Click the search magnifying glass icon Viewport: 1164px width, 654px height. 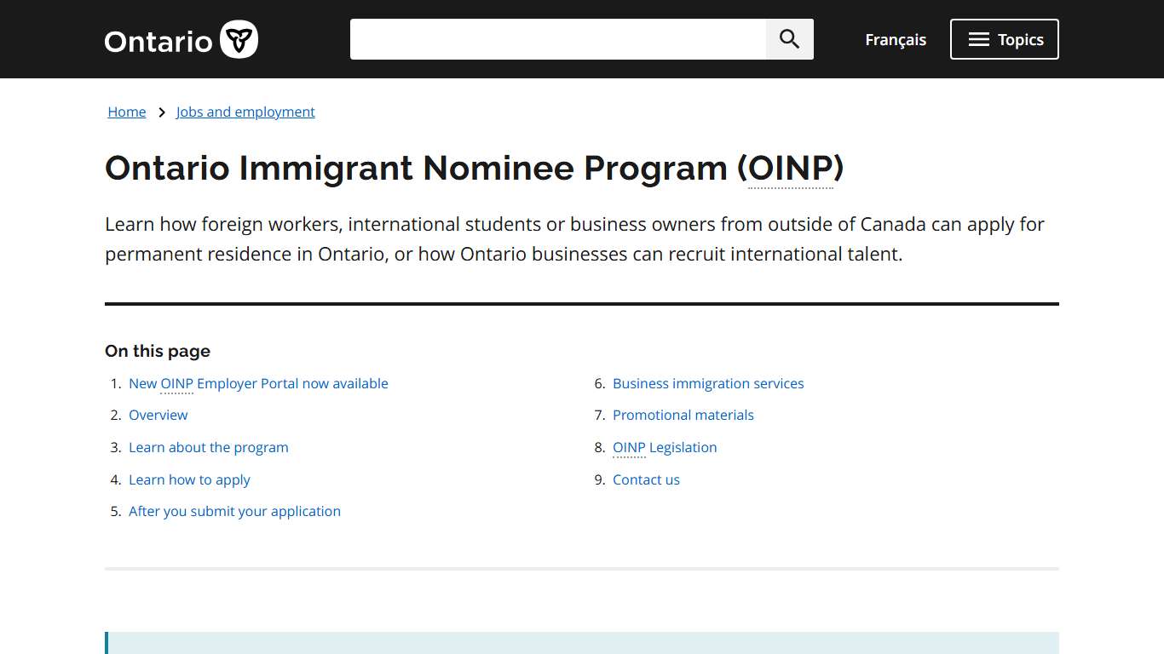pos(788,38)
